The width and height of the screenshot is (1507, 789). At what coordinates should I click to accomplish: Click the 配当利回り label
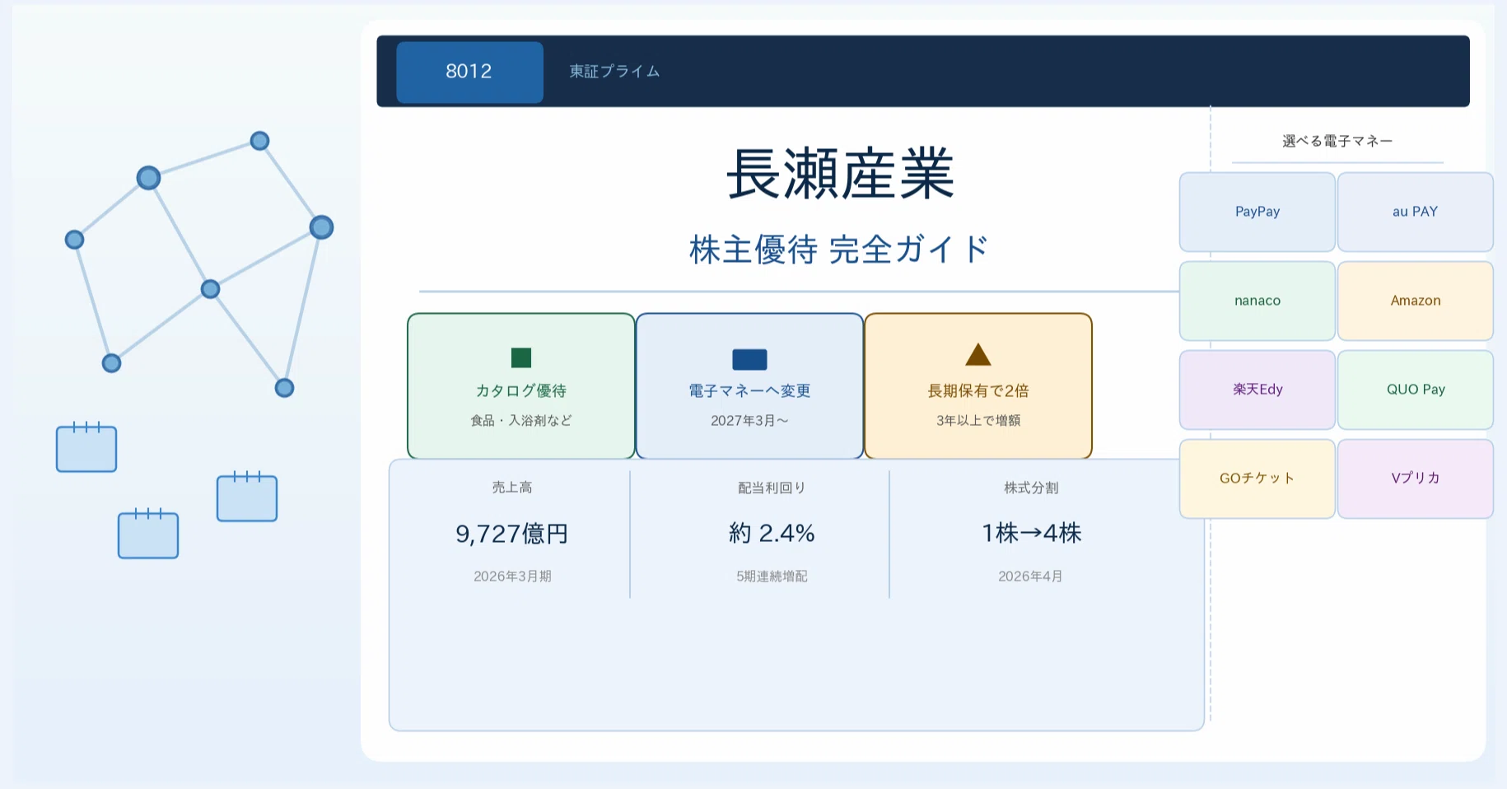772,488
